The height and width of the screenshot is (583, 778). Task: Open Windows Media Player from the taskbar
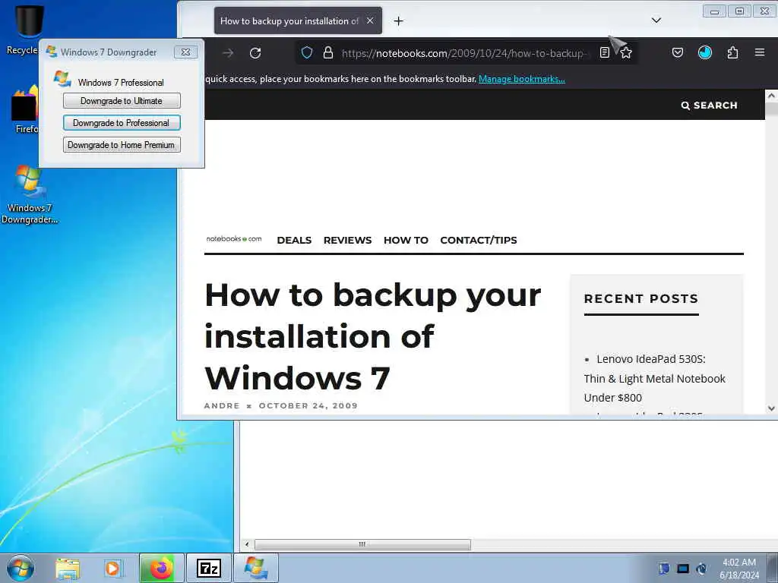[112, 569]
